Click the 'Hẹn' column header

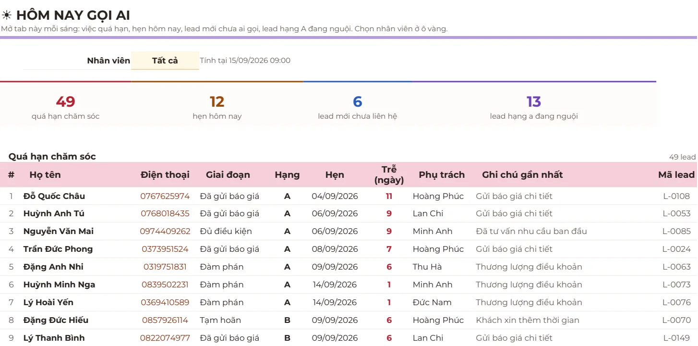pyautogui.click(x=335, y=175)
